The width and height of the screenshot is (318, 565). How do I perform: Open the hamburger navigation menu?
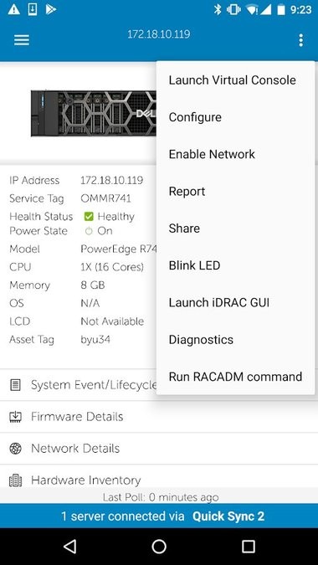coord(22,40)
